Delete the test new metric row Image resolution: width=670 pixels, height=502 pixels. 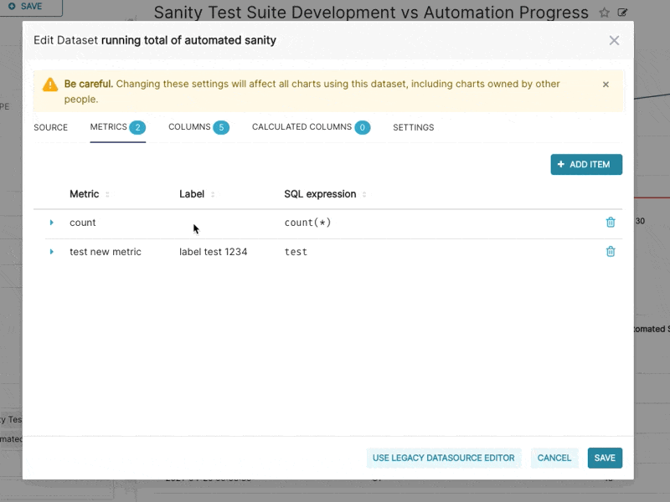coord(611,252)
